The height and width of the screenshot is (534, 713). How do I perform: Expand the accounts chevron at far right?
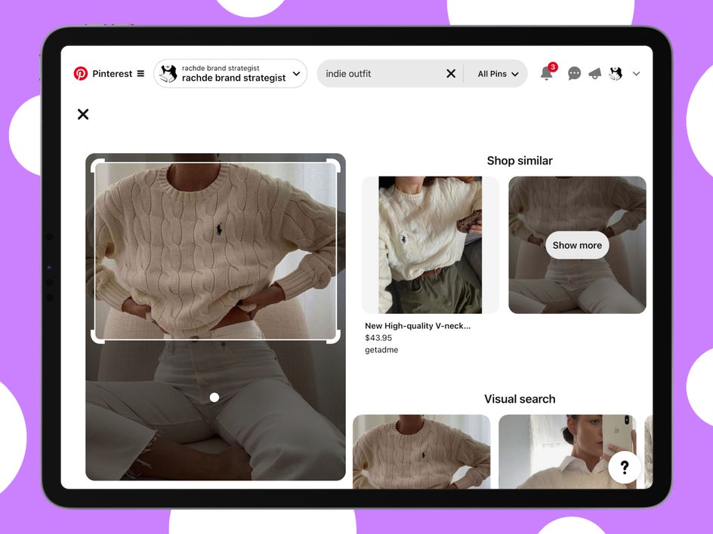point(636,74)
